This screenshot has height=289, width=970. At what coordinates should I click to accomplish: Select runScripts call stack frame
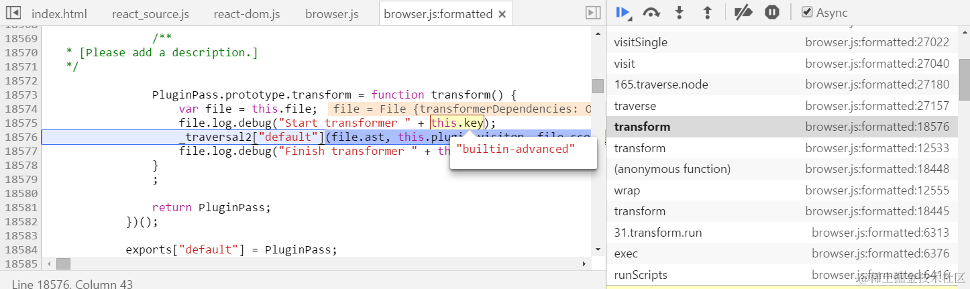click(x=782, y=275)
